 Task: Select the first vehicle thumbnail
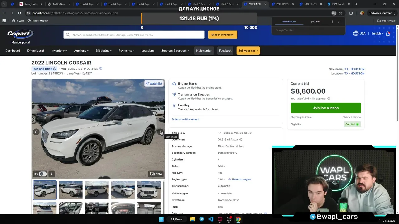click(x=45, y=190)
